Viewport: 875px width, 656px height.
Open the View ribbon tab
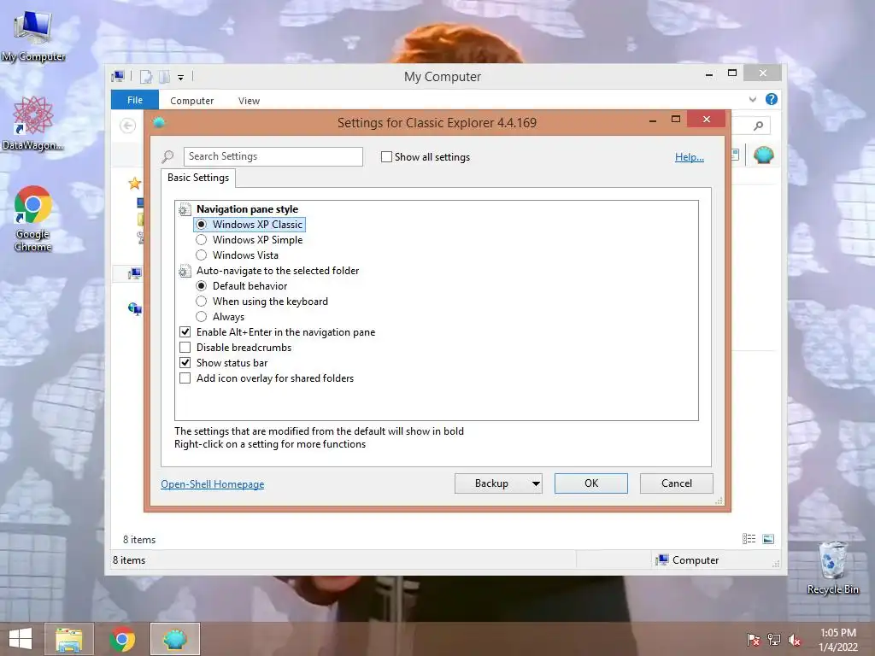(x=249, y=101)
